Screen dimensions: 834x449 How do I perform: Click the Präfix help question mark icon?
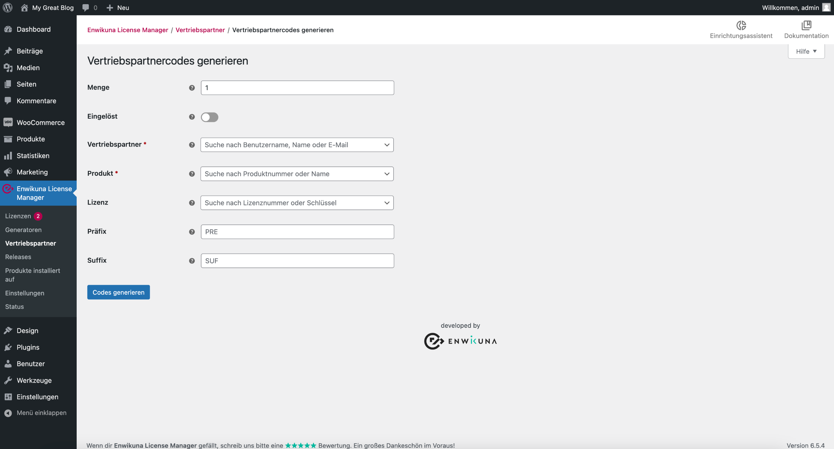tap(192, 232)
